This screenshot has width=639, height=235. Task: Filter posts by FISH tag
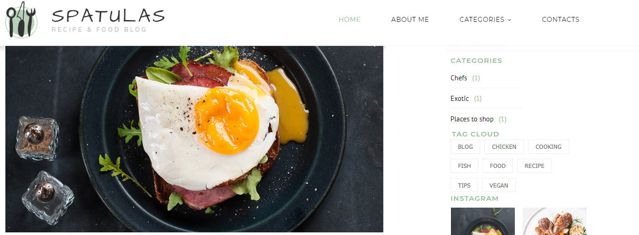(x=464, y=166)
